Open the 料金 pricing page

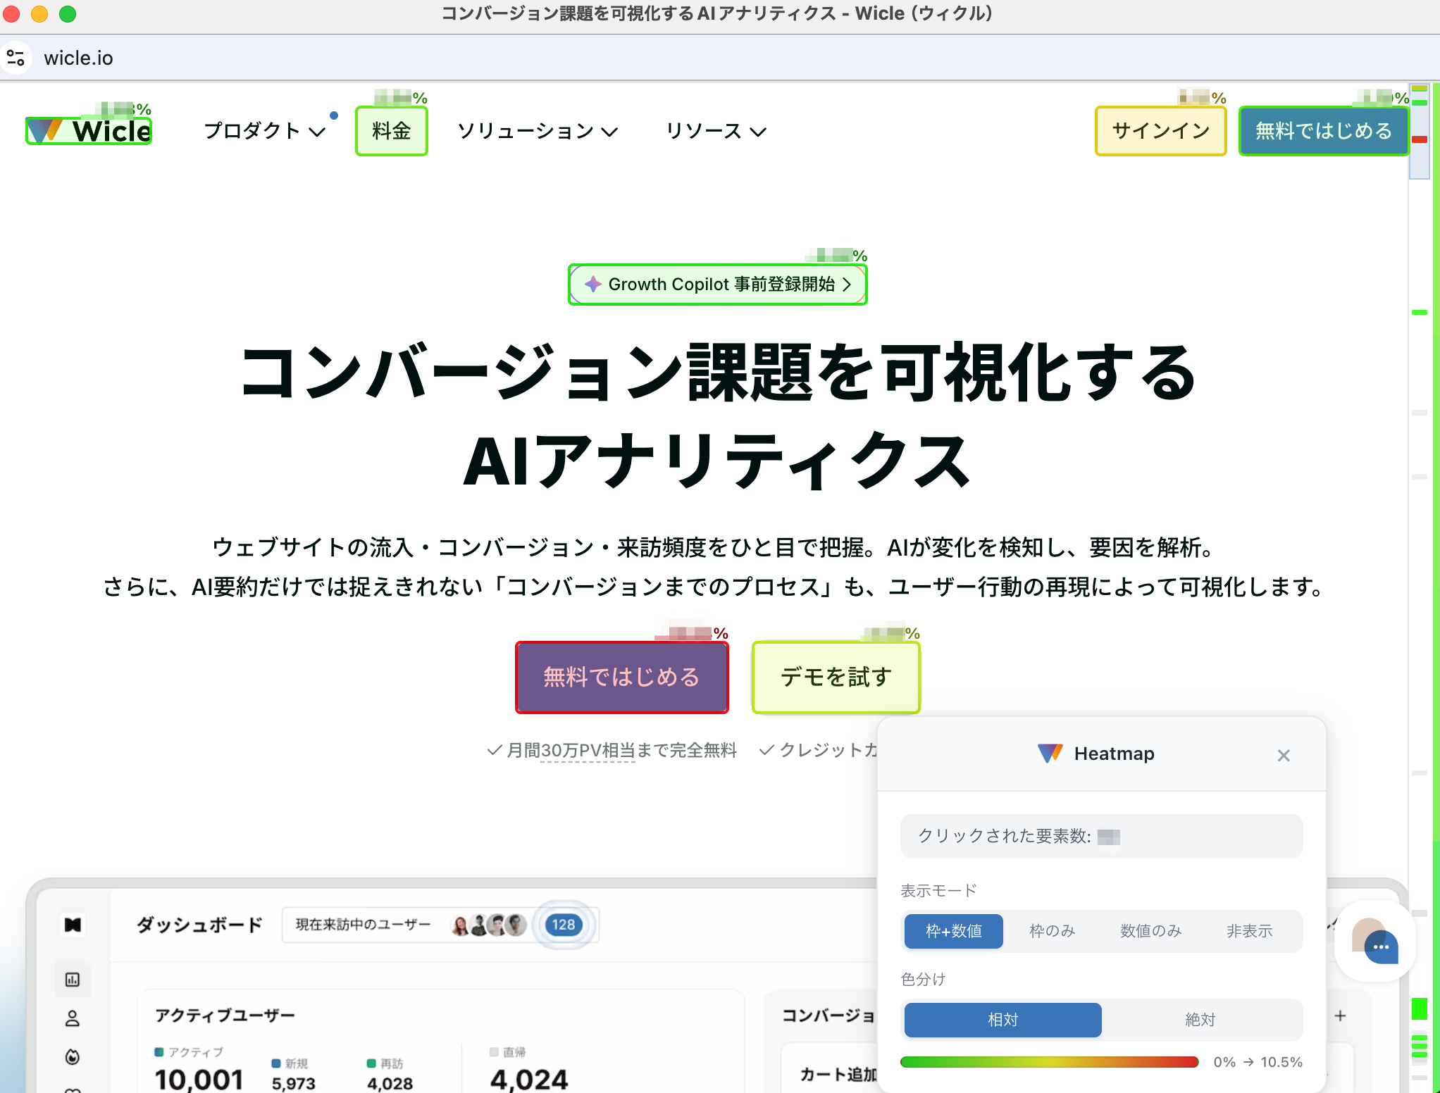click(x=392, y=131)
